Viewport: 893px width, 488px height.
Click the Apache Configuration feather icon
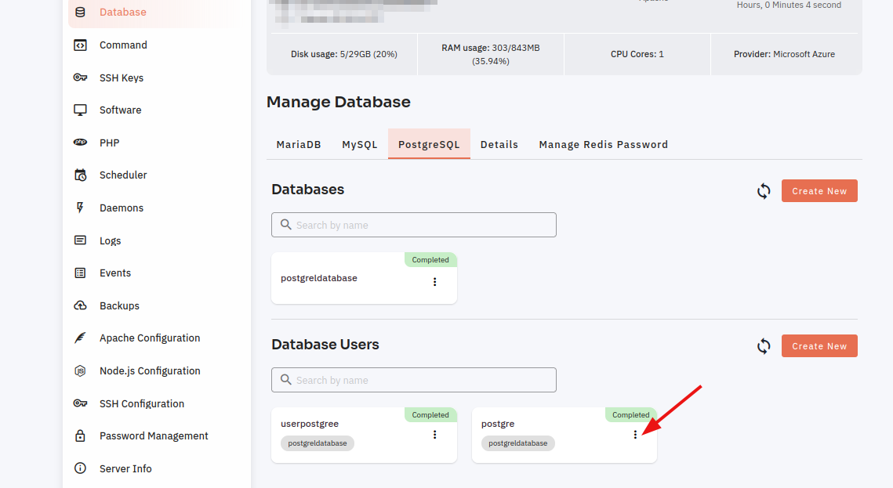pos(80,338)
